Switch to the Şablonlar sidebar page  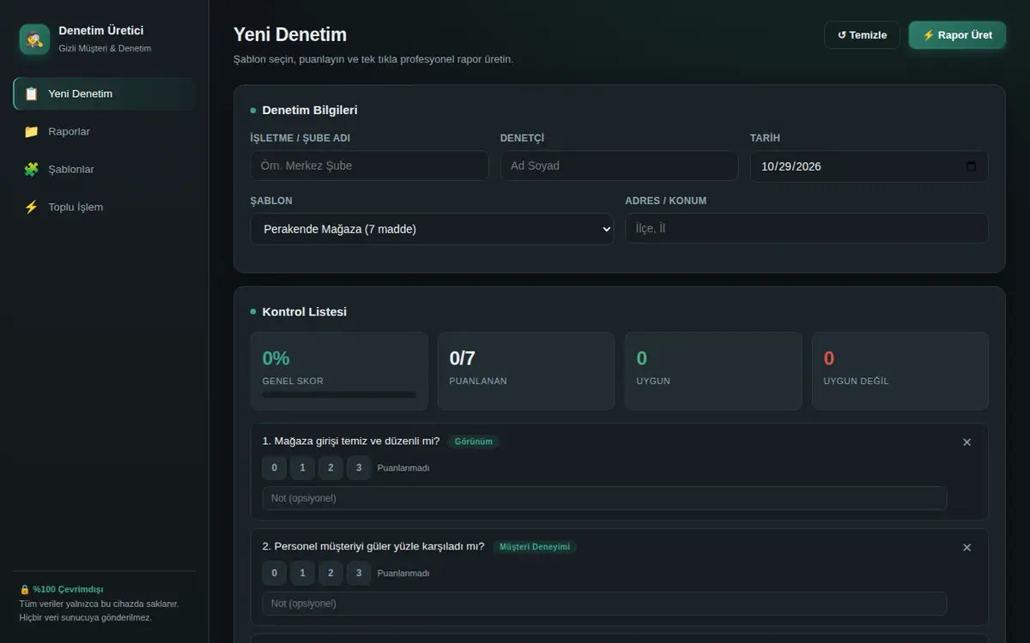tap(104, 169)
